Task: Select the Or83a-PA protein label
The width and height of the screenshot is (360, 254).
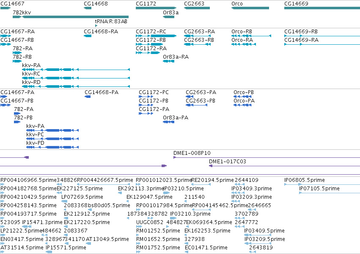Action: [x=176, y=118]
